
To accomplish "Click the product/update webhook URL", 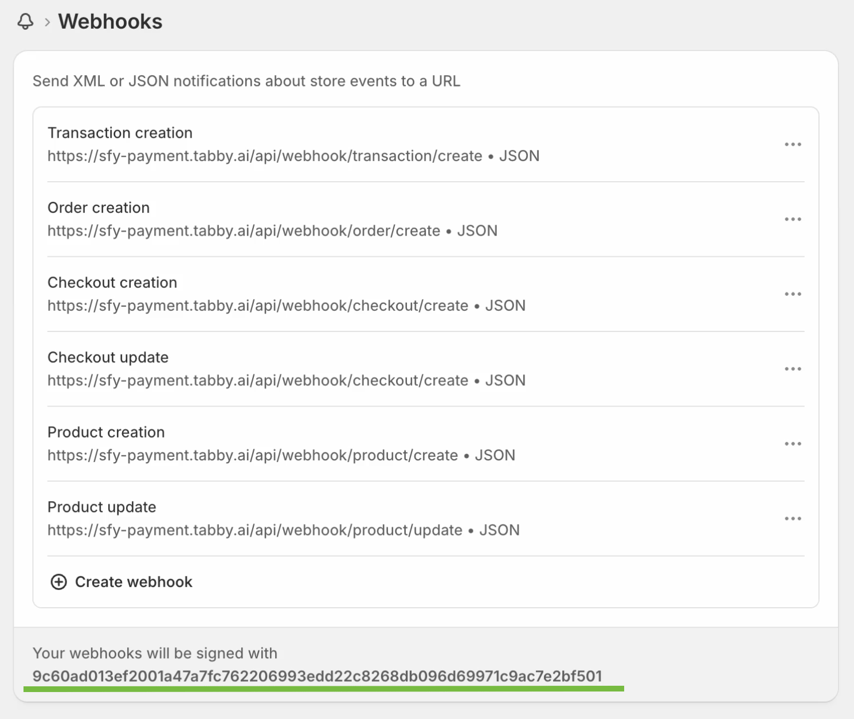I will (255, 530).
